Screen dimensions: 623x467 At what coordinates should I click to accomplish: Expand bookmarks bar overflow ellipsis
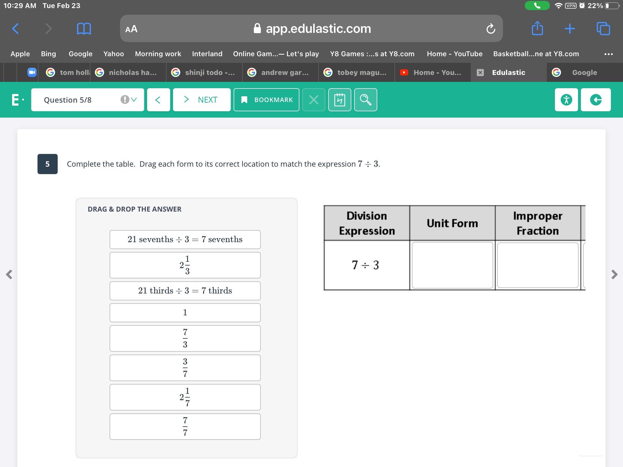608,54
